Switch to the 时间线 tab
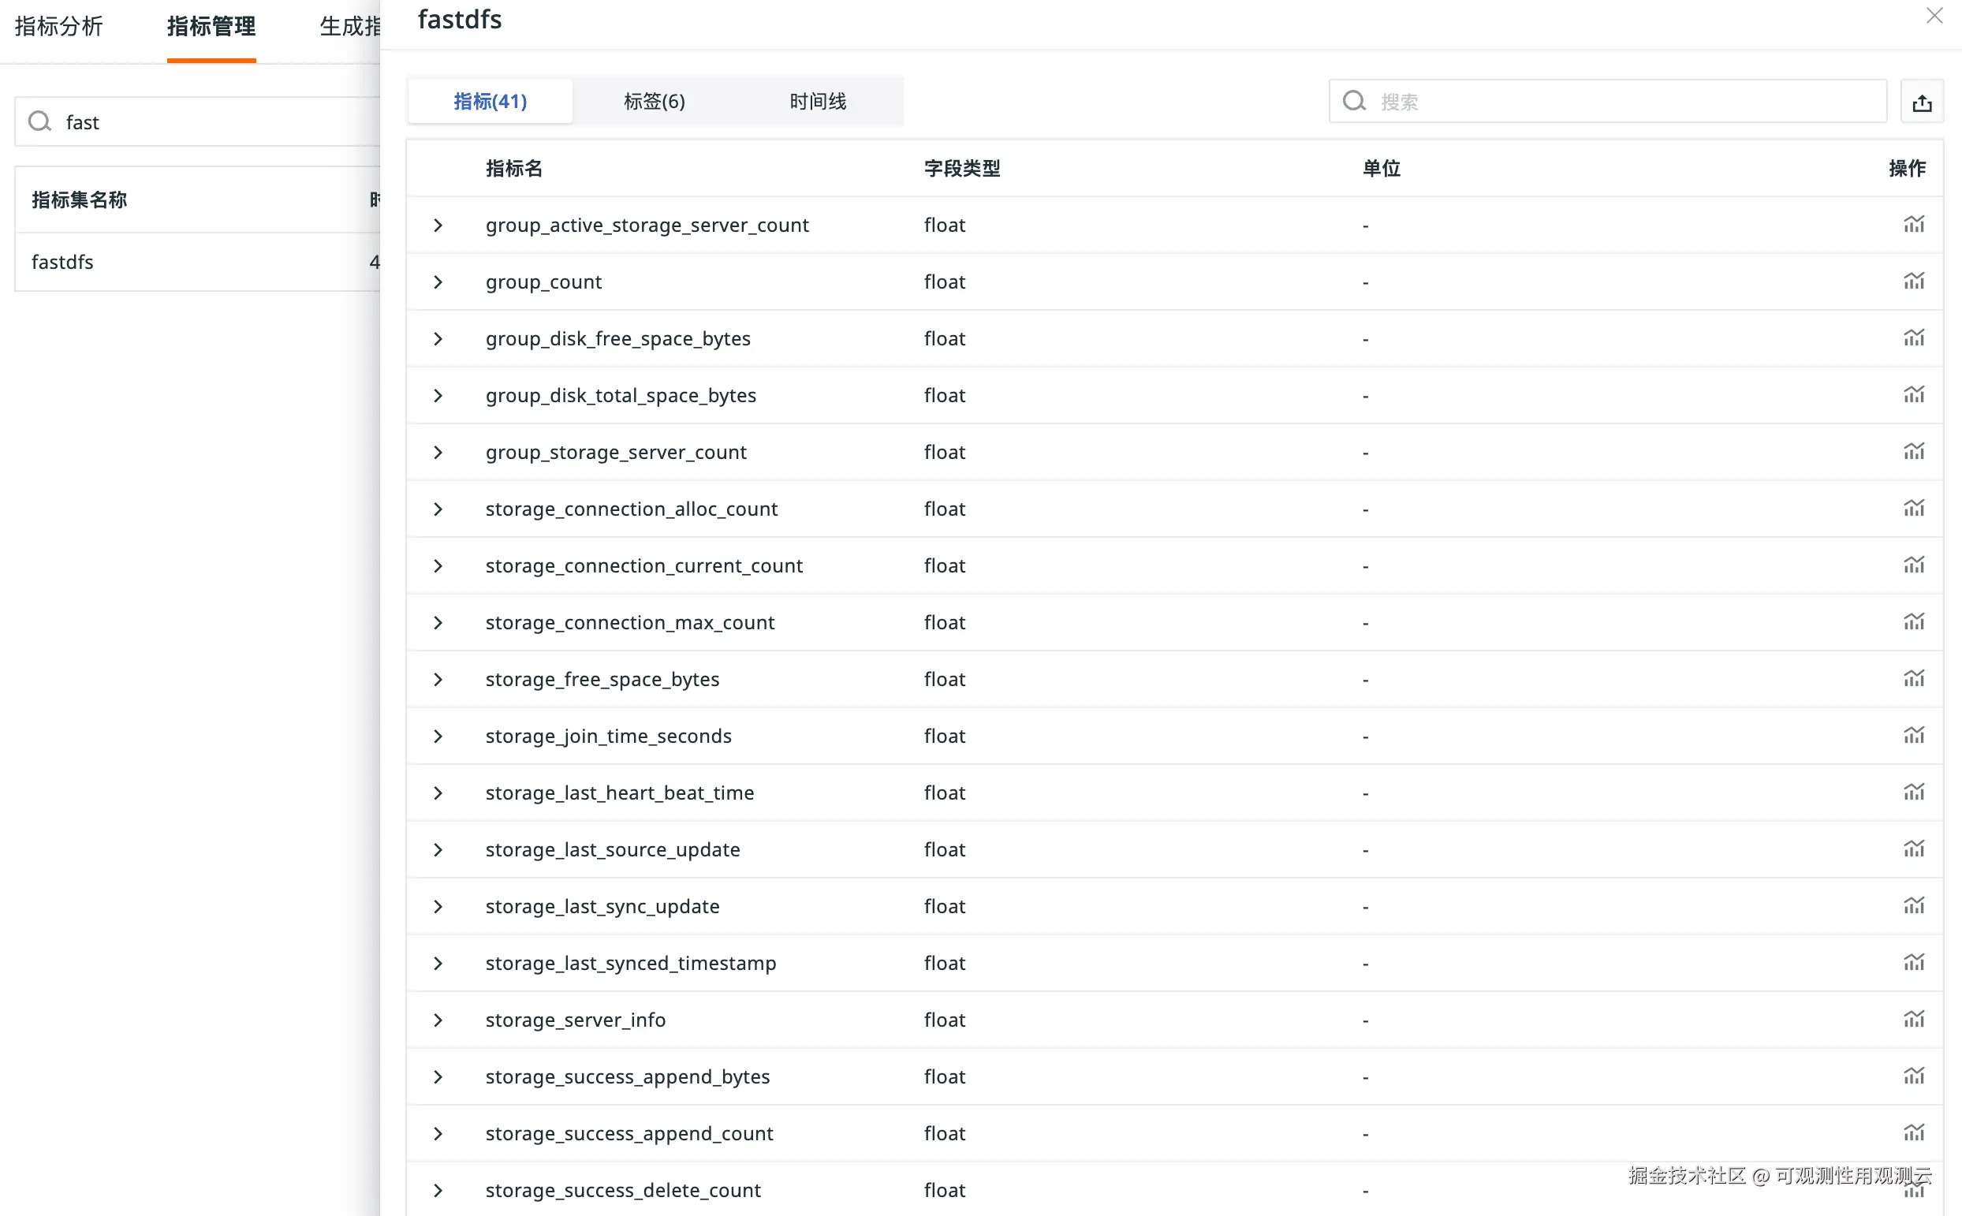 (x=817, y=101)
